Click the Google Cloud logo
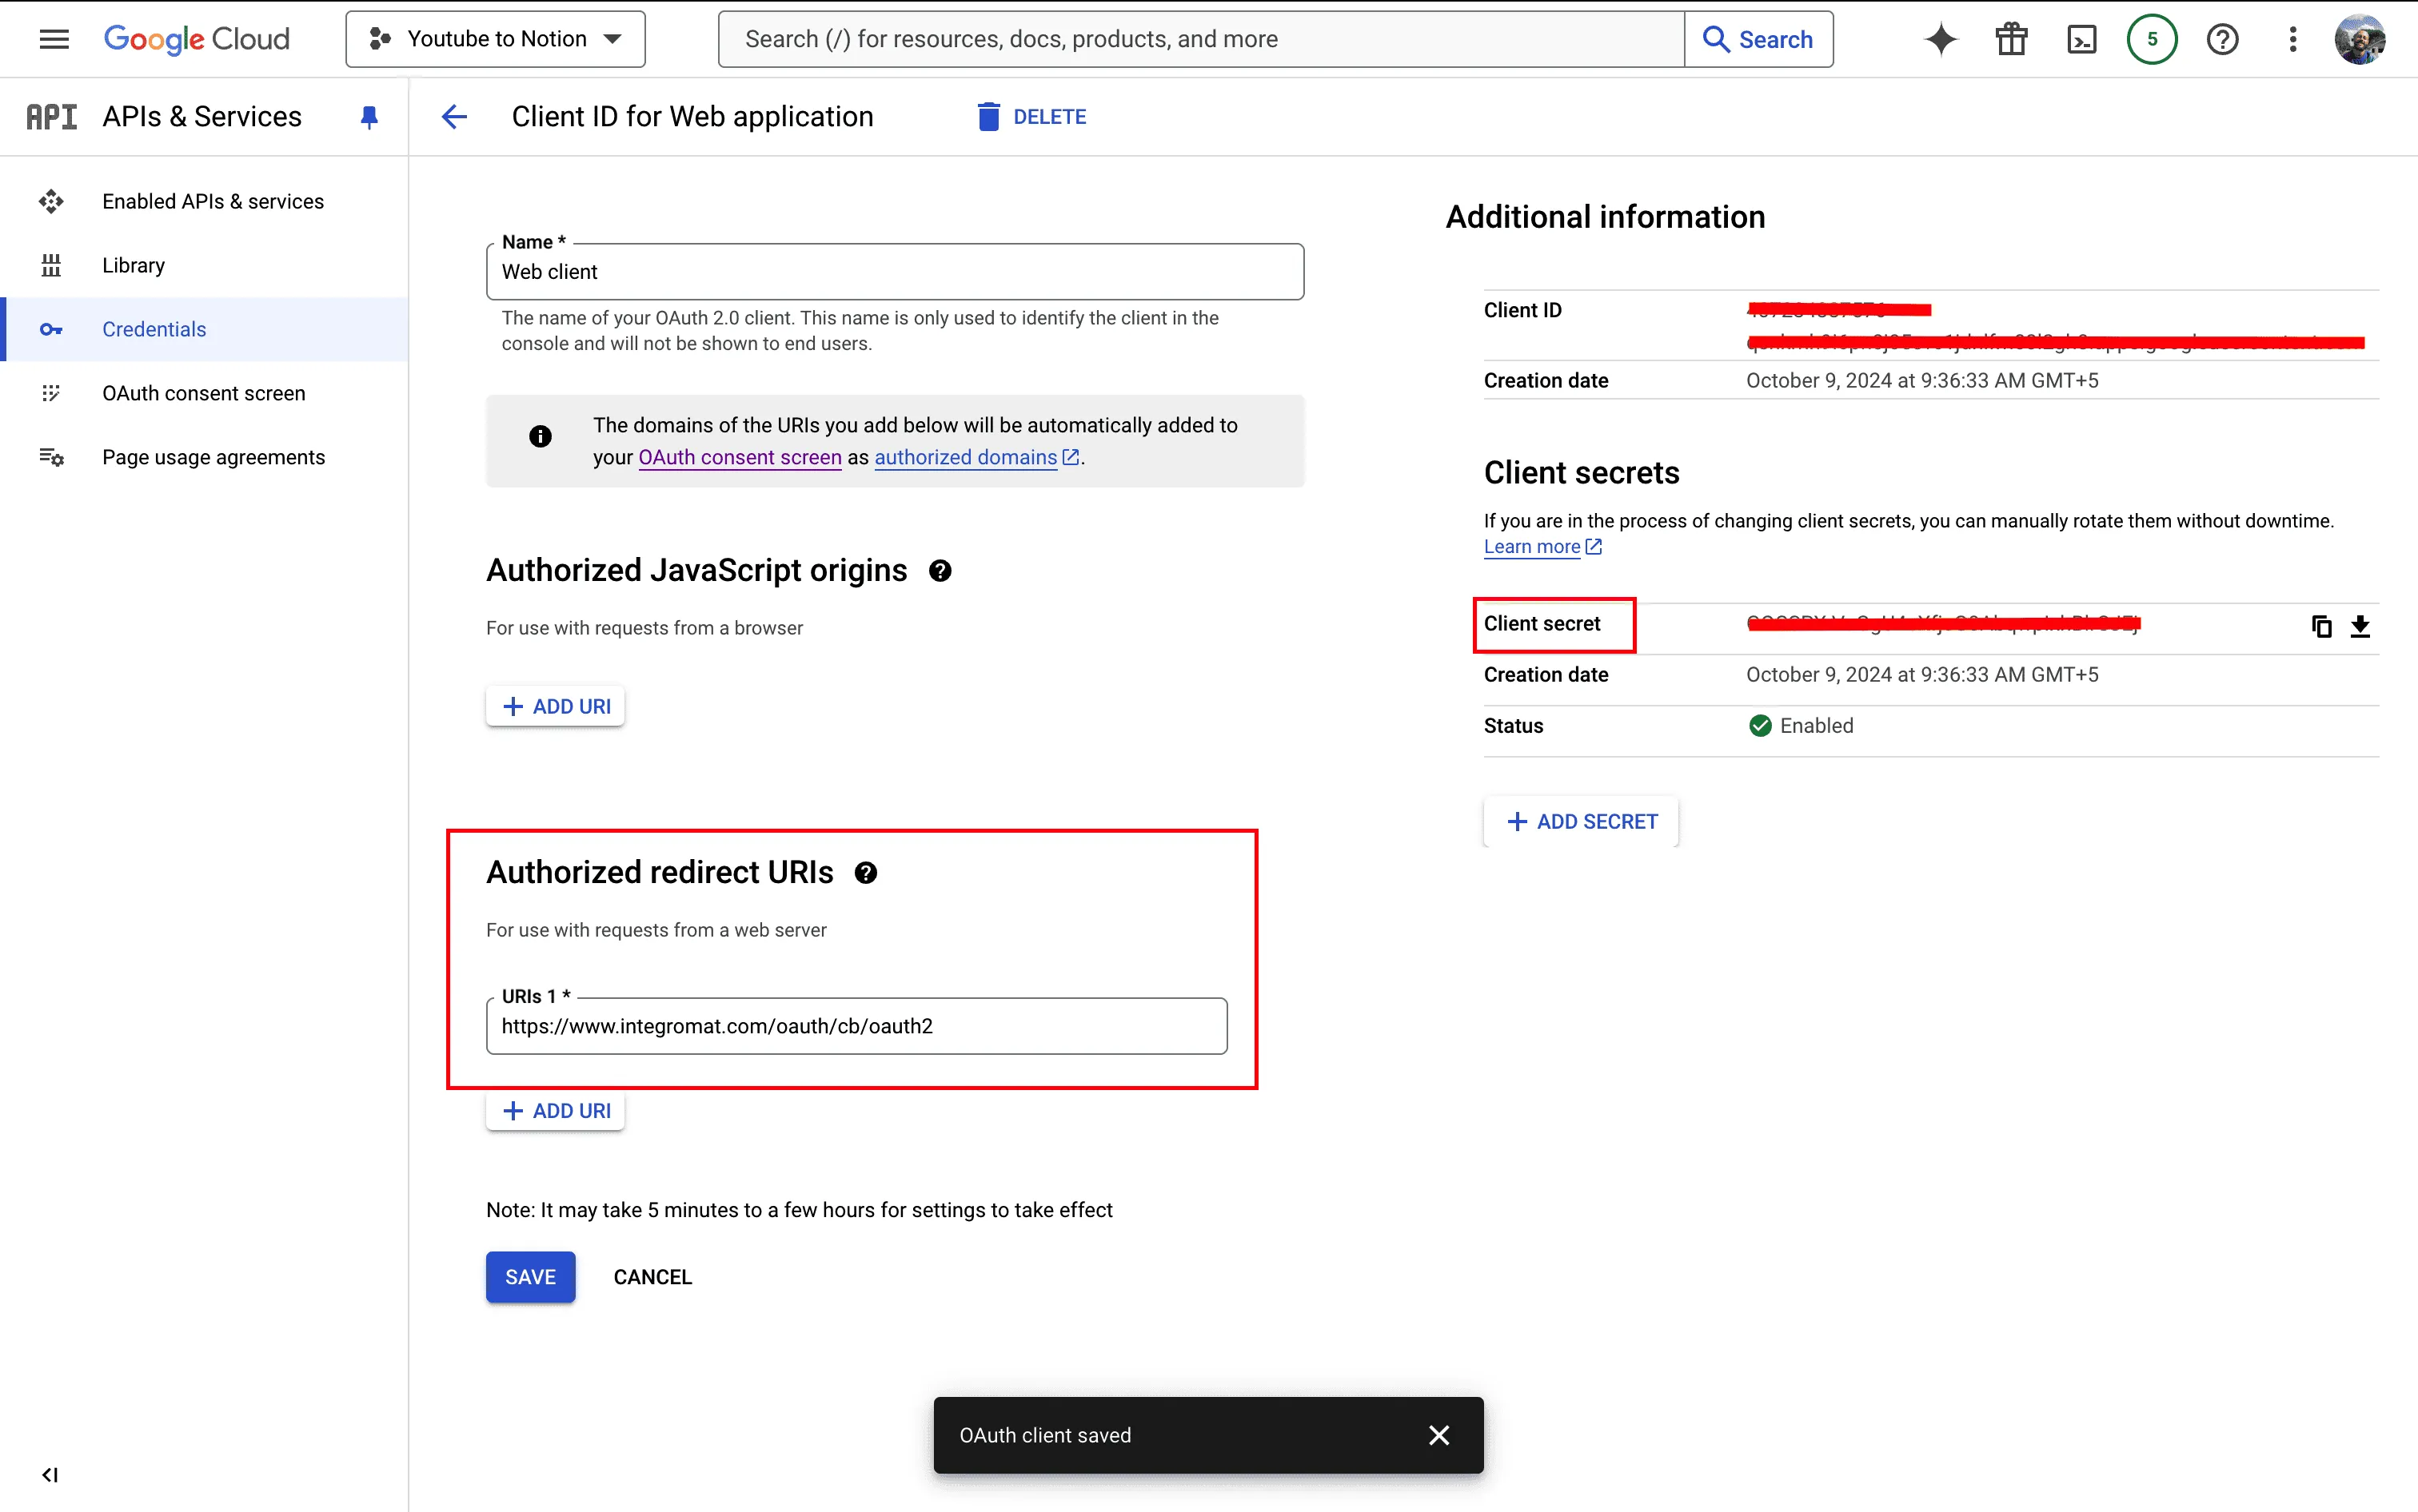This screenshot has height=1512, width=2418. (196, 39)
